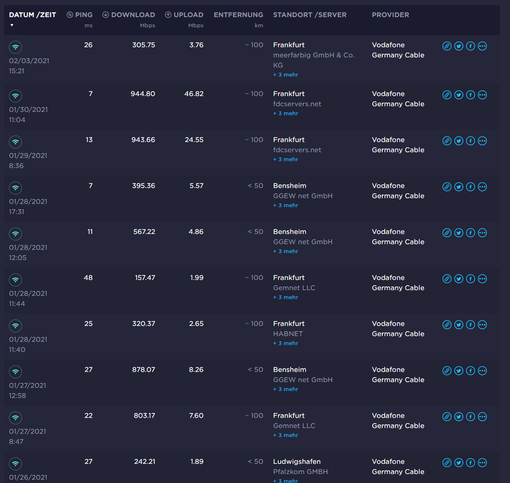The height and width of the screenshot is (483, 510).
Task: Share 01/28/2021 12:05 result on Facebook
Action: tap(470, 233)
